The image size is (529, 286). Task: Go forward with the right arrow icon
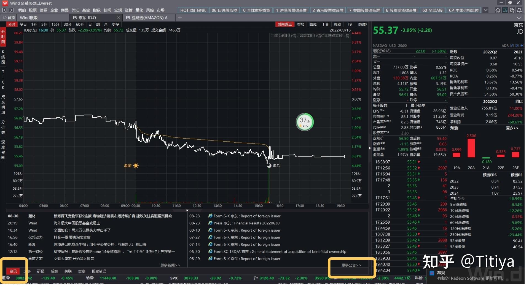click(x=11, y=10)
